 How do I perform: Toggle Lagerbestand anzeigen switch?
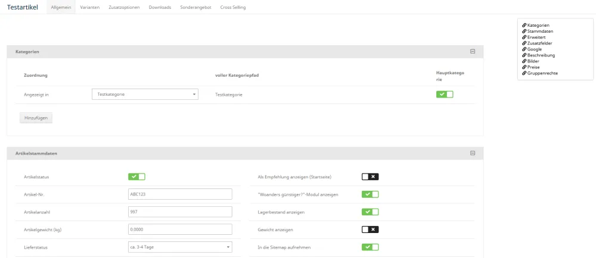coord(370,212)
